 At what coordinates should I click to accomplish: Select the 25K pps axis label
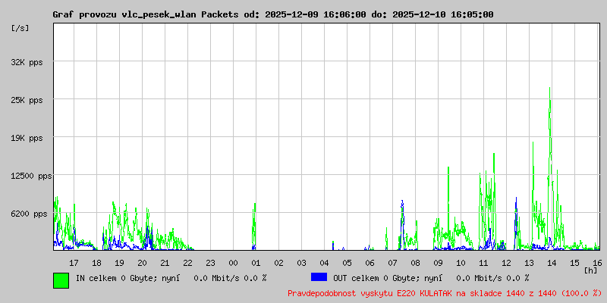27,100
